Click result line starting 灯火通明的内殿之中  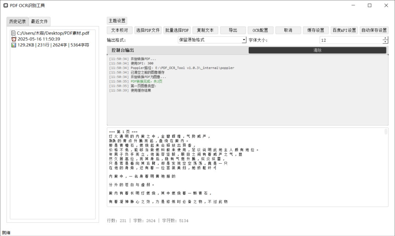tap(159, 136)
